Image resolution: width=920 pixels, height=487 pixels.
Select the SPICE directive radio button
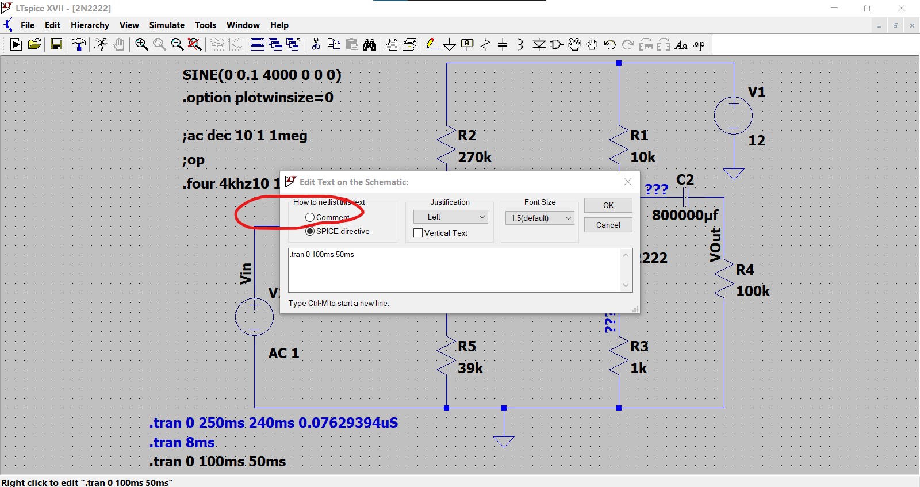(310, 231)
